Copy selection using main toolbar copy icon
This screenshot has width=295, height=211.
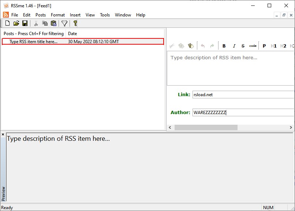(45, 23)
